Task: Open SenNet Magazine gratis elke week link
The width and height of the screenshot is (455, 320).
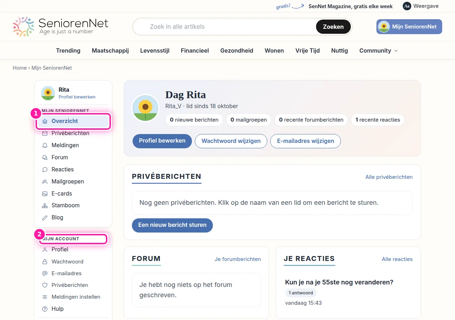Action: (350, 6)
